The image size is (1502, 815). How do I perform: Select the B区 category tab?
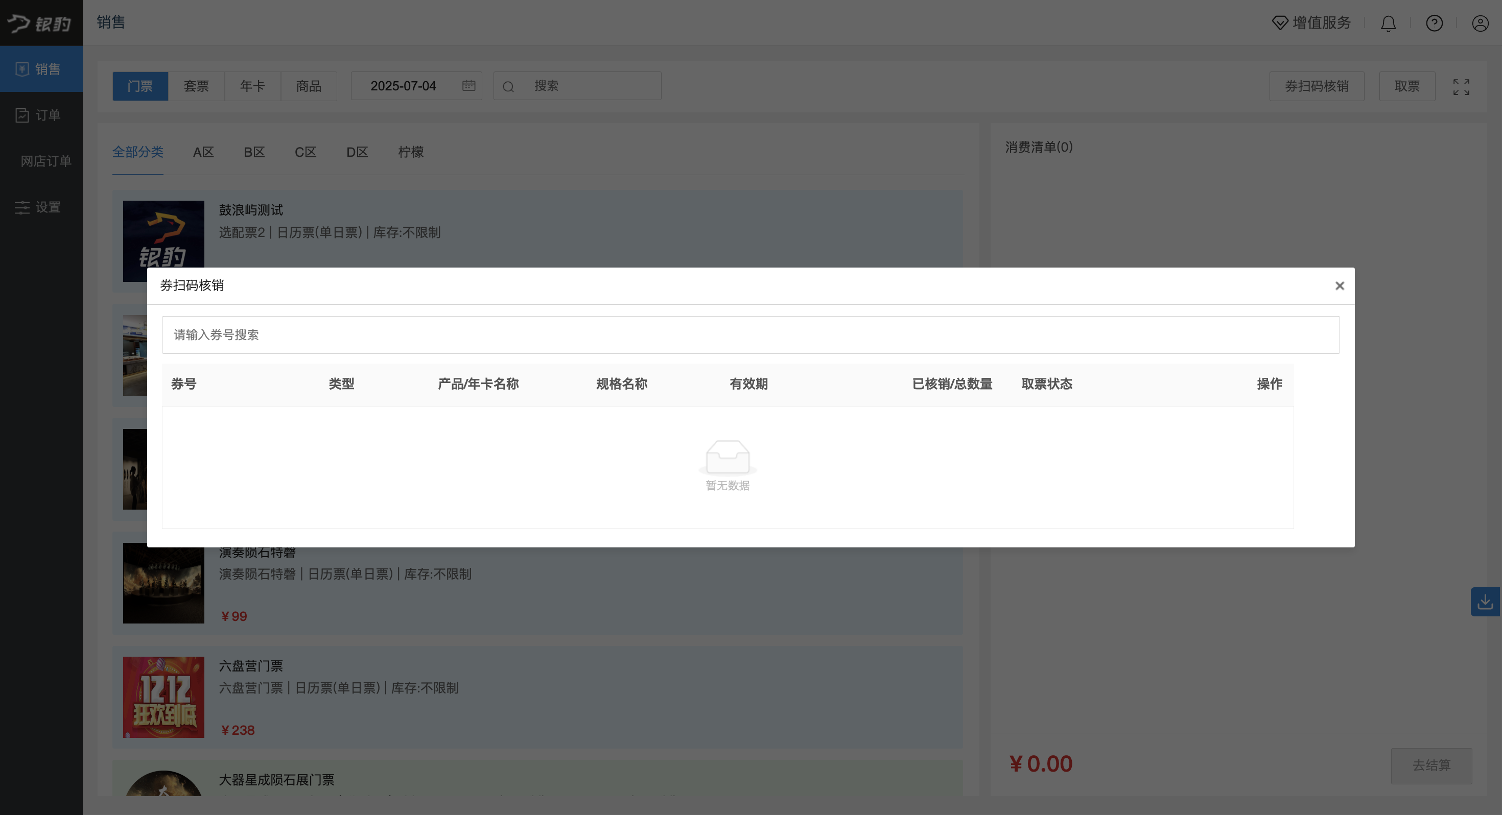[x=254, y=152]
